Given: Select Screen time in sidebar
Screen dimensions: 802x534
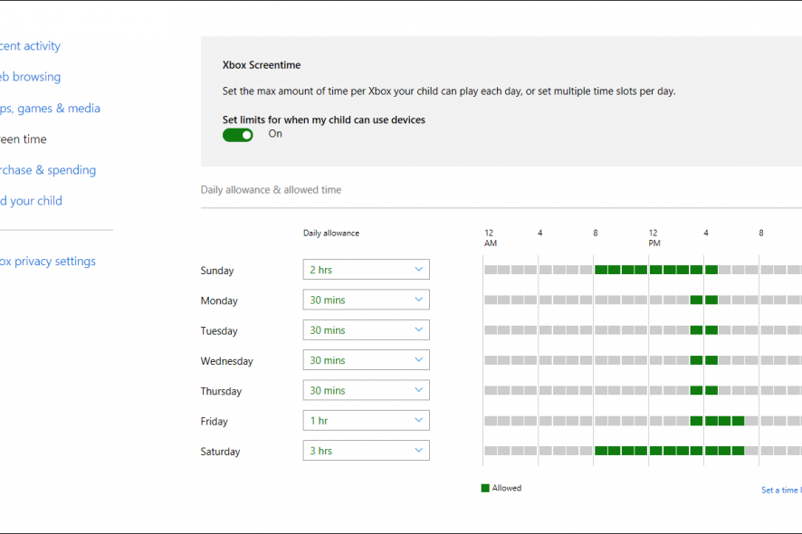Looking at the screenshot, I should coord(23,139).
